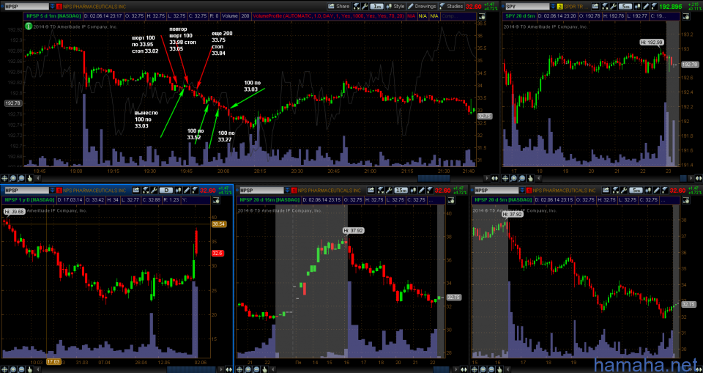
Task: Click studies flask icon in SPY chart
Action: [x=654, y=7]
